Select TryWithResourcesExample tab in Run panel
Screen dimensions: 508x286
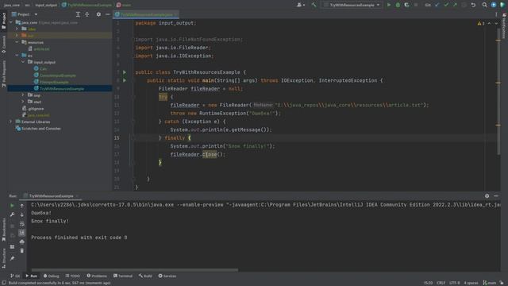tap(51, 196)
